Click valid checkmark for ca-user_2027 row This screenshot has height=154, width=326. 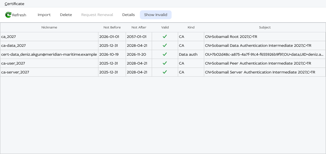(x=165, y=63)
